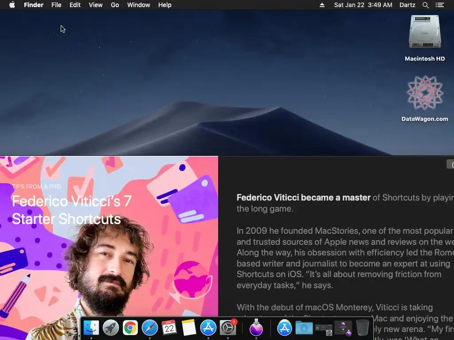Open Spotlight search magnifier icon

tap(425, 5)
